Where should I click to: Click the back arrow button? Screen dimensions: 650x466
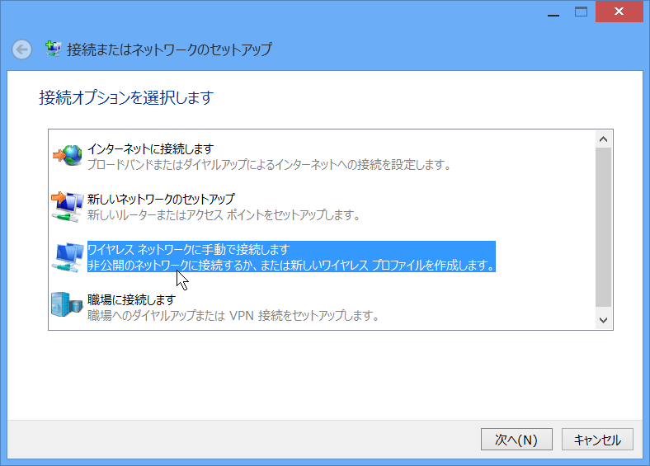coord(22,49)
